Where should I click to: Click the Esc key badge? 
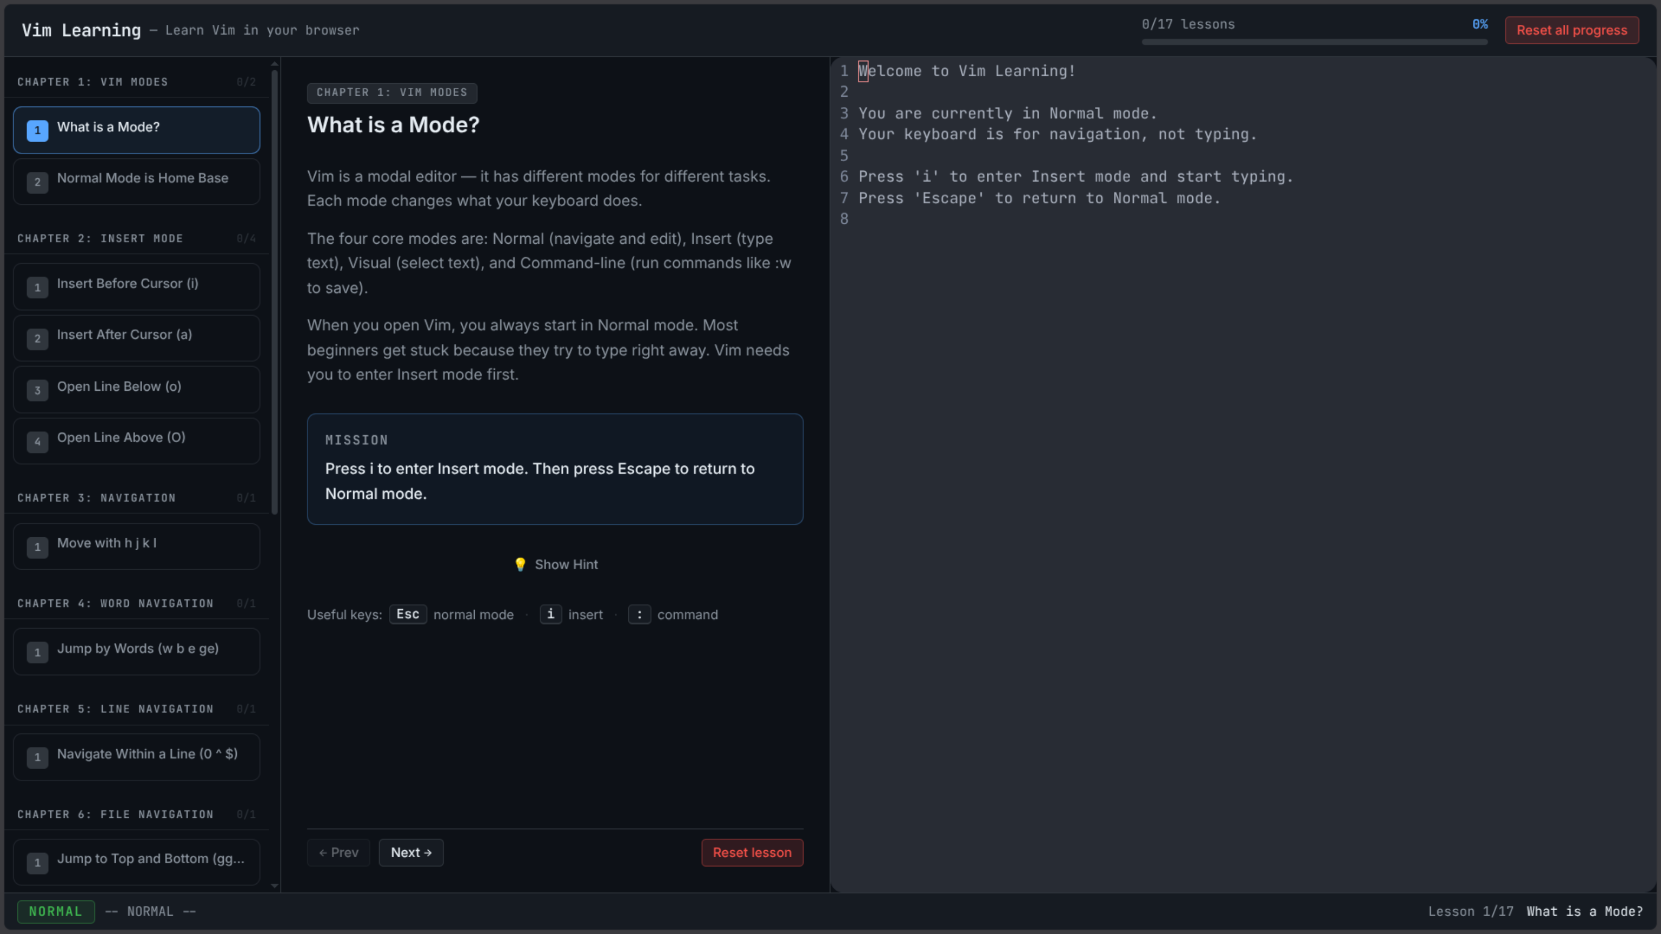click(408, 614)
